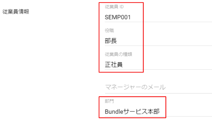The width and height of the screenshot is (212, 133).
Task: Select the SEMP001 text value
Action: point(118,17)
